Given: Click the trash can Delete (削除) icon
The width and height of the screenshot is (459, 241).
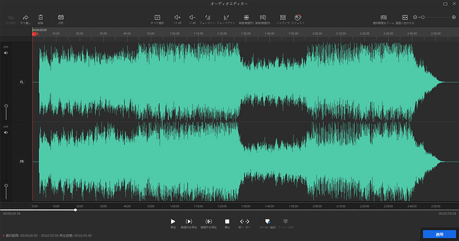Looking at the screenshot, I should (x=41, y=17).
